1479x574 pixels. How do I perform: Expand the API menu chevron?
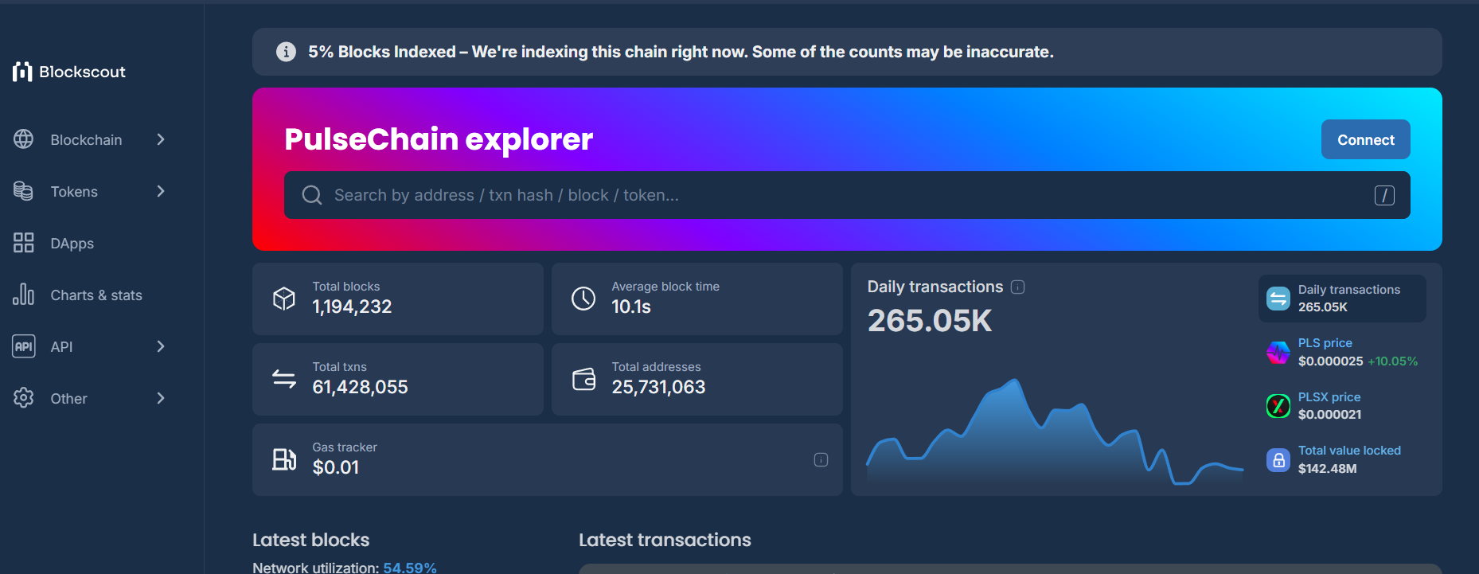[x=161, y=346]
